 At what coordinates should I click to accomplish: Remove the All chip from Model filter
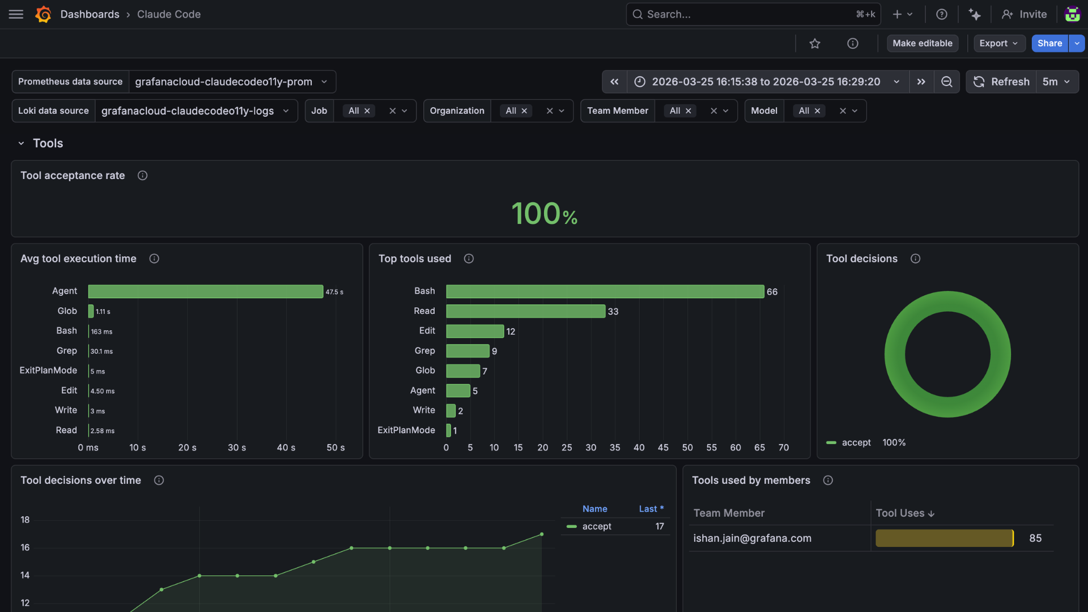(x=817, y=111)
